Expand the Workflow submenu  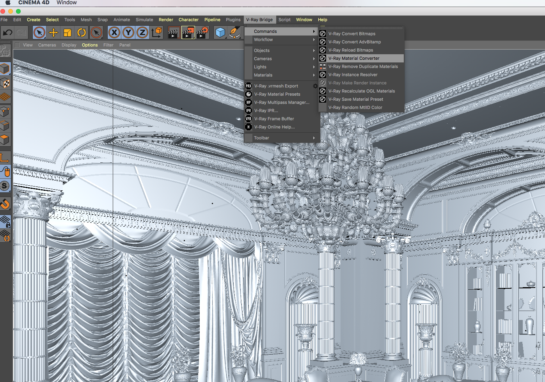pos(282,39)
